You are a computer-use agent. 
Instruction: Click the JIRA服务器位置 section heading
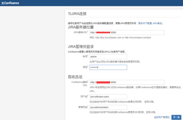[x=81, y=27]
